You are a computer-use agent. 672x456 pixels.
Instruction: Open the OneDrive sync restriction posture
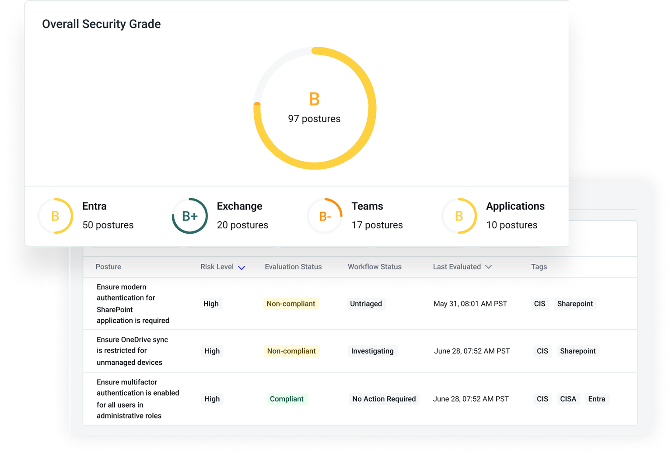tap(132, 351)
